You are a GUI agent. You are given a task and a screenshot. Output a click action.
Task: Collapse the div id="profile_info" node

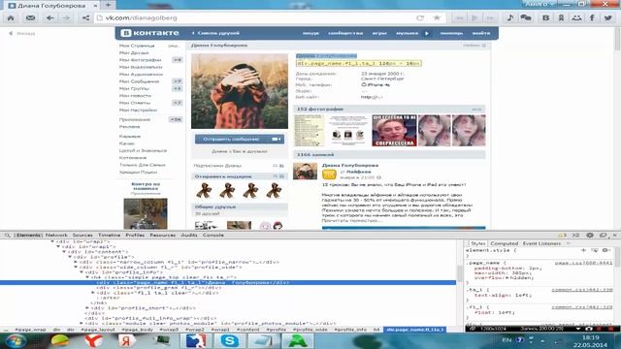pos(82,272)
